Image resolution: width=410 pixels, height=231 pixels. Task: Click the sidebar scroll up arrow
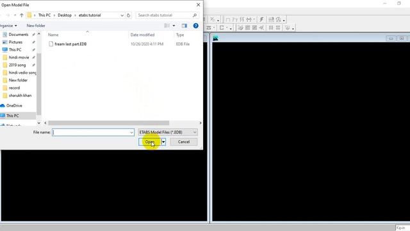[38, 34]
